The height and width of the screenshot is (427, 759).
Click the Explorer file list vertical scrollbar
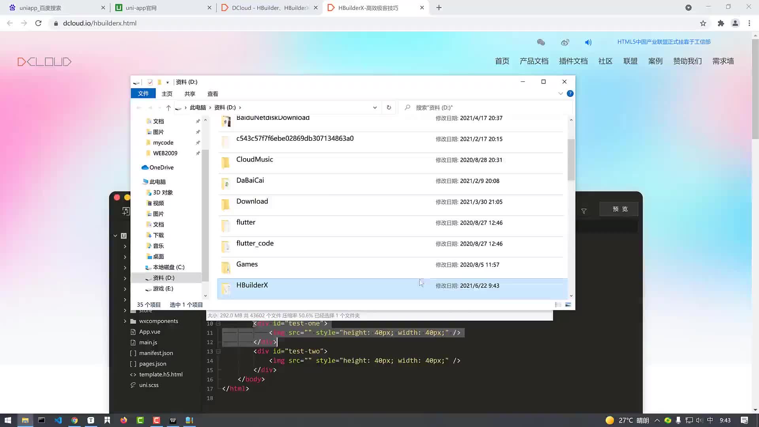pyautogui.click(x=571, y=160)
